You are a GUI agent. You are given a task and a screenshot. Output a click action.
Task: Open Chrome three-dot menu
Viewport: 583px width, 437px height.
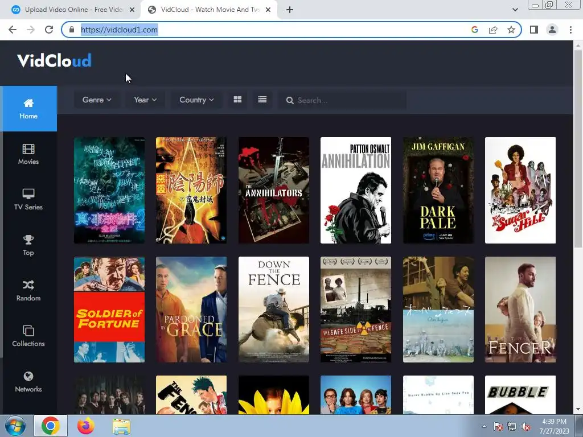(570, 30)
